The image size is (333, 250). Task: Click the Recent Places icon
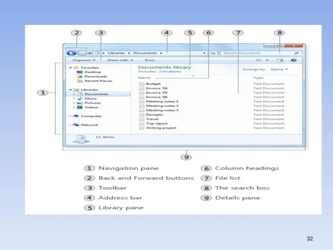pos(80,81)
